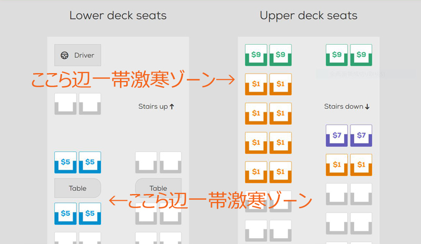Click the left Table on the lower deck

coord(77,188)
